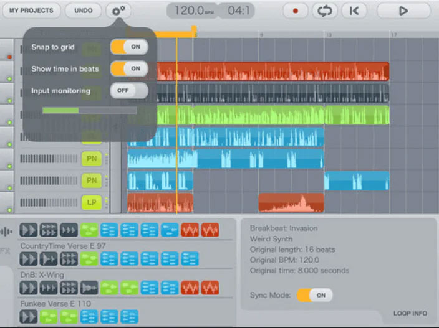Pick the first red synth loop under DnB: X-Wing
This screenshot has height=328, width=439.
[190, 288]
